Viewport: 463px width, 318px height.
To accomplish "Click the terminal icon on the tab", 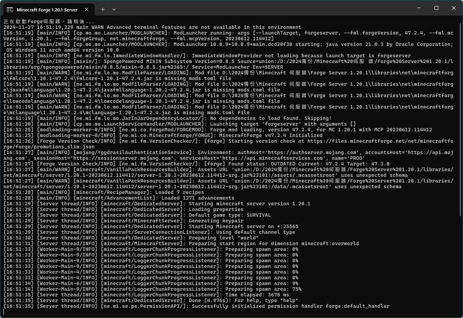I will pos(9,9).
